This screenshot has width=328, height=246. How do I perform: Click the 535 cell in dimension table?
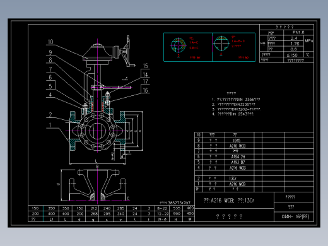coord(177,208)
